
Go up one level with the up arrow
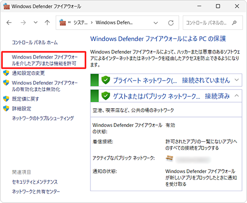(x=47, y=22)
